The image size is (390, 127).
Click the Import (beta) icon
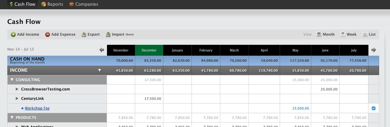[108, 34]
